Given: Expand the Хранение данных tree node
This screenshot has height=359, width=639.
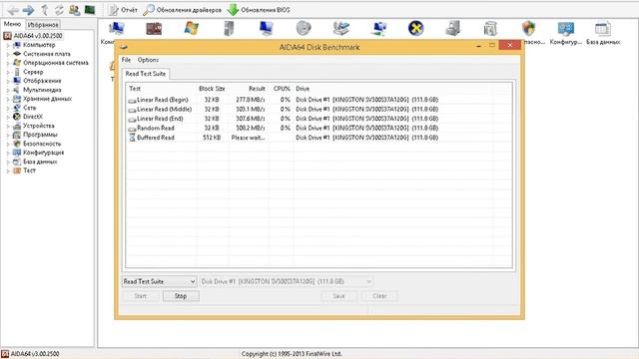Looking at the screenshot, I should coord(8,99).
